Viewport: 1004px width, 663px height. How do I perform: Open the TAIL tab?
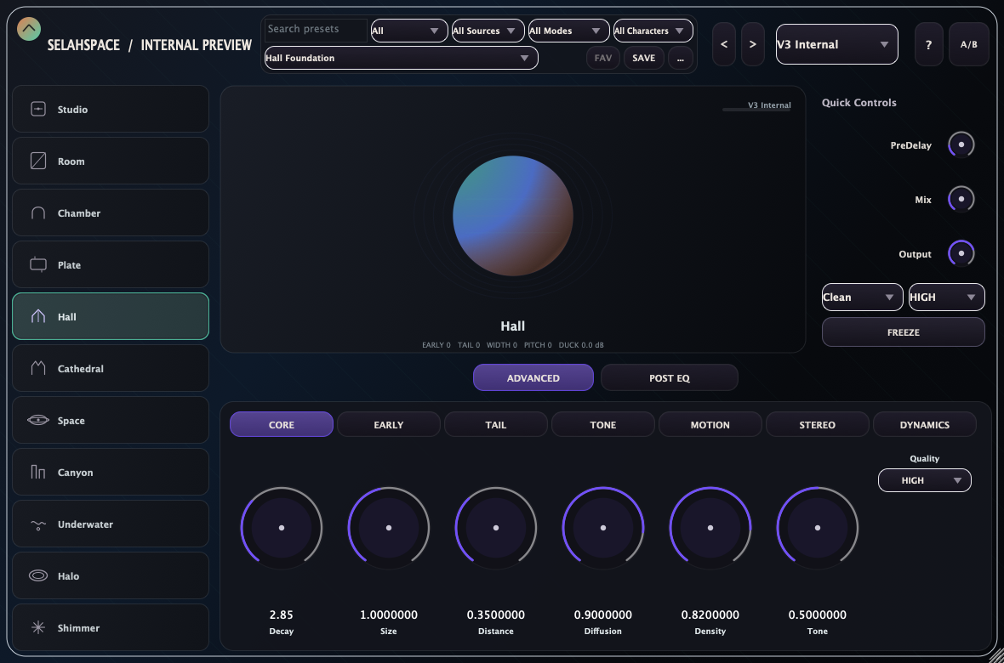495,424
